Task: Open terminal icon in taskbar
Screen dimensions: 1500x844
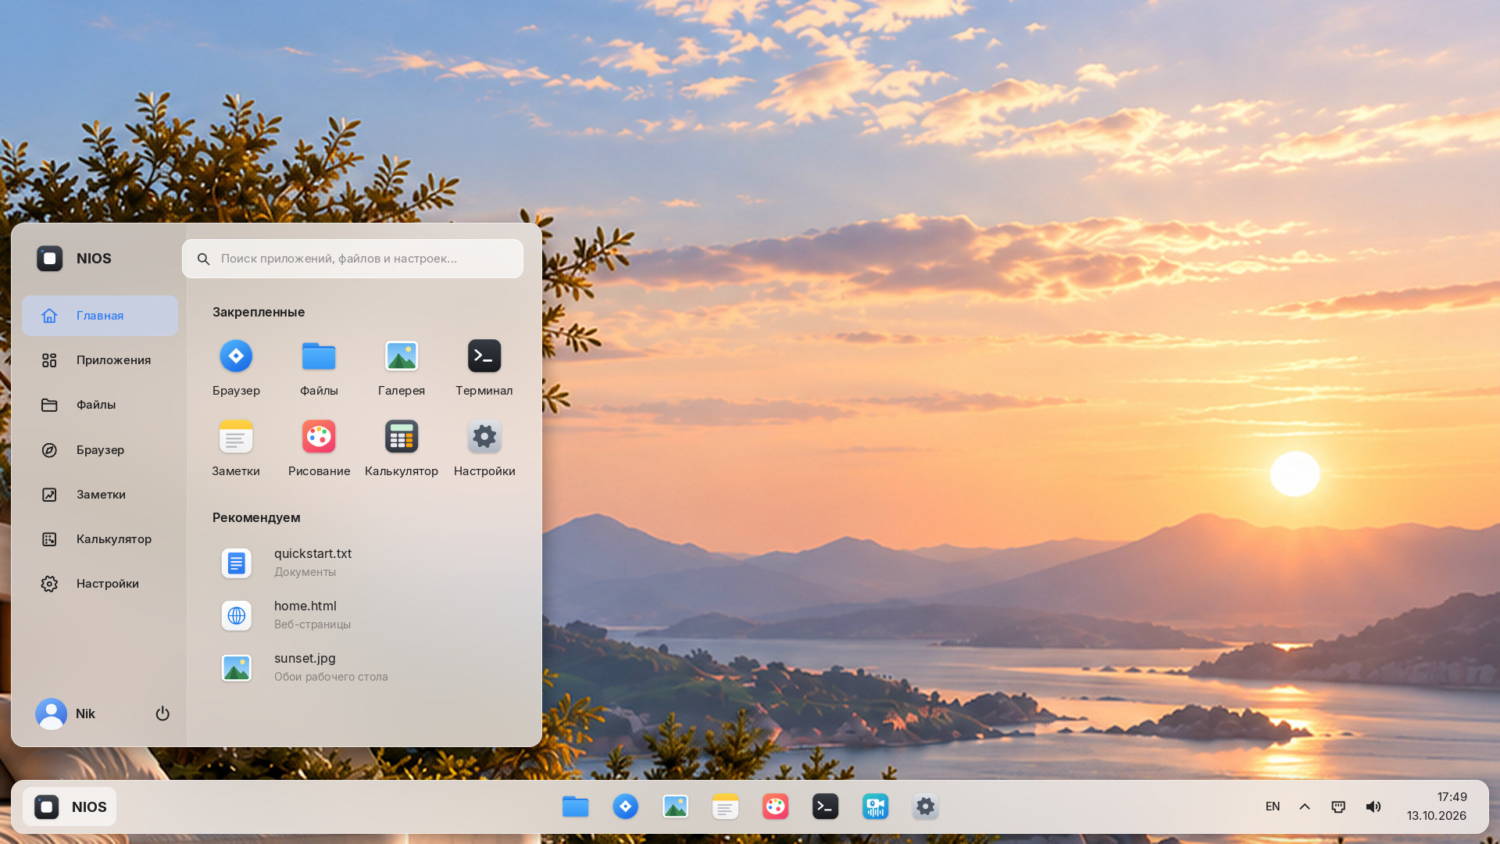Action: coord(826,806)
